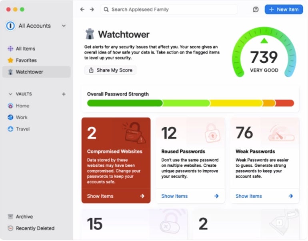
Task: Select the Travel vault
Action: (x=22, y=129)
